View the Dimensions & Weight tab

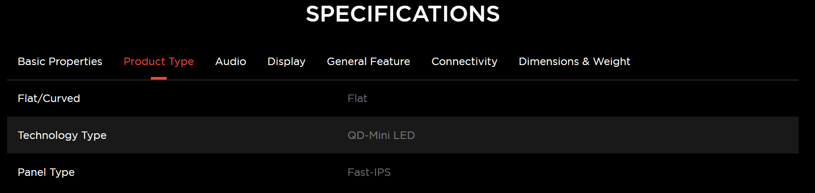(574, 62)
